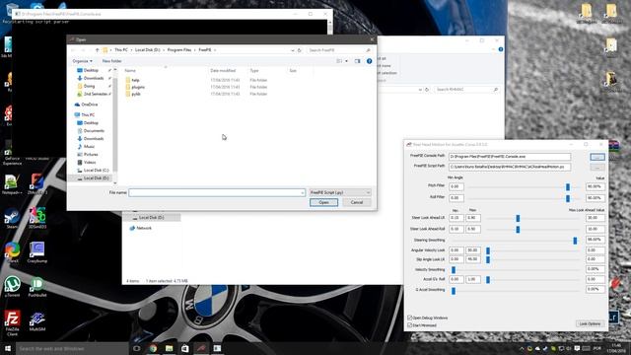Click the Pitch Filter Min Angle field
The image size is (631, 355).
(456, 186)
